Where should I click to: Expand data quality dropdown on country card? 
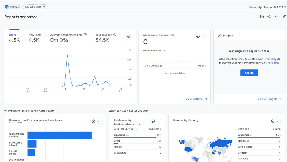click(x=277, y=121)
